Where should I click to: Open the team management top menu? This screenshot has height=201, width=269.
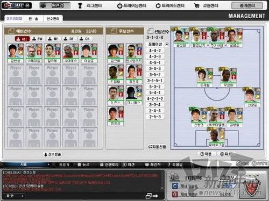click(55, 6)
